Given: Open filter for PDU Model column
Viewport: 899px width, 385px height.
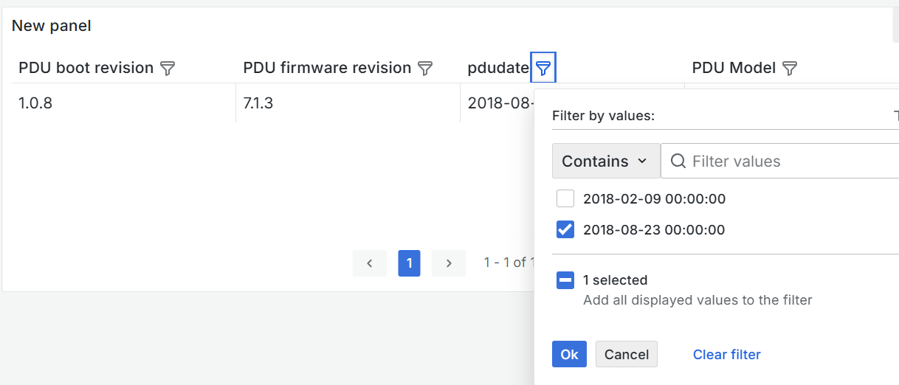Looking at the screenshot, I should 790,69.
